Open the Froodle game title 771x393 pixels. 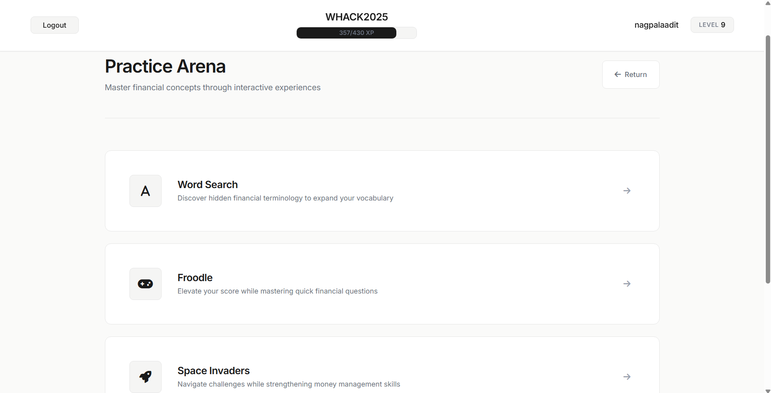[x=195, y=278]
